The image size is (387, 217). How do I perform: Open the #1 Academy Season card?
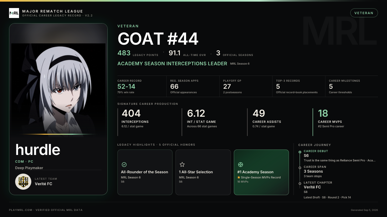(261, 172)
